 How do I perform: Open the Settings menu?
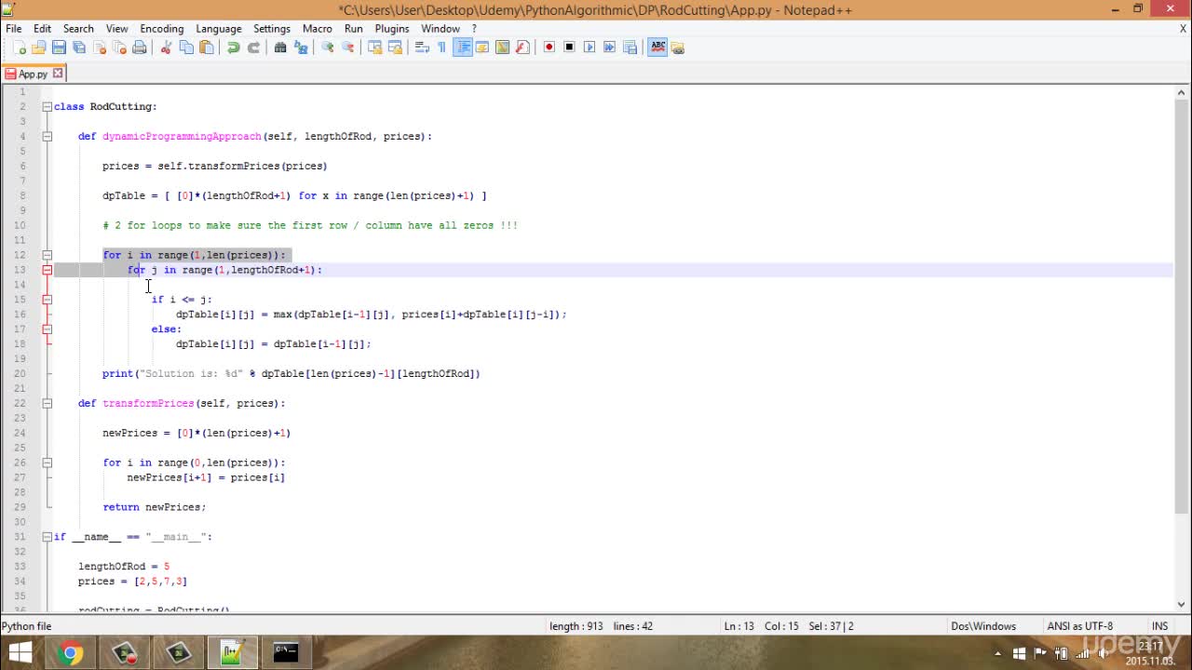[272, 29]
